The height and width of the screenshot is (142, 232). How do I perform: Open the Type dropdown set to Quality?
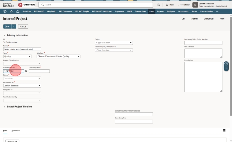[x=17, y=57]
